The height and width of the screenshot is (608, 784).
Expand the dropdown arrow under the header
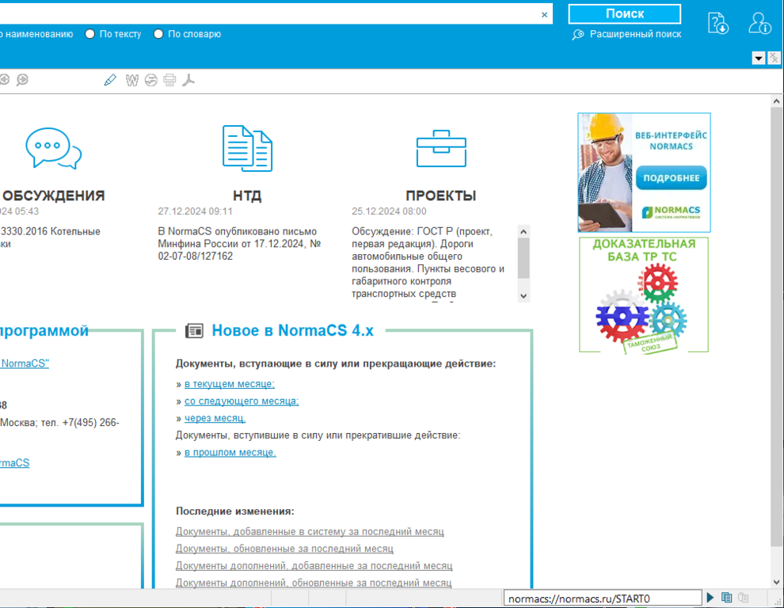tap(759, 58)
